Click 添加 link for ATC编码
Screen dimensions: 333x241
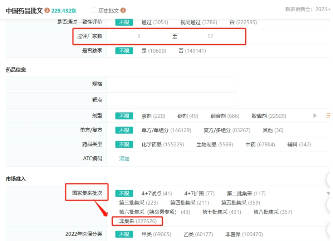(124, 159)
